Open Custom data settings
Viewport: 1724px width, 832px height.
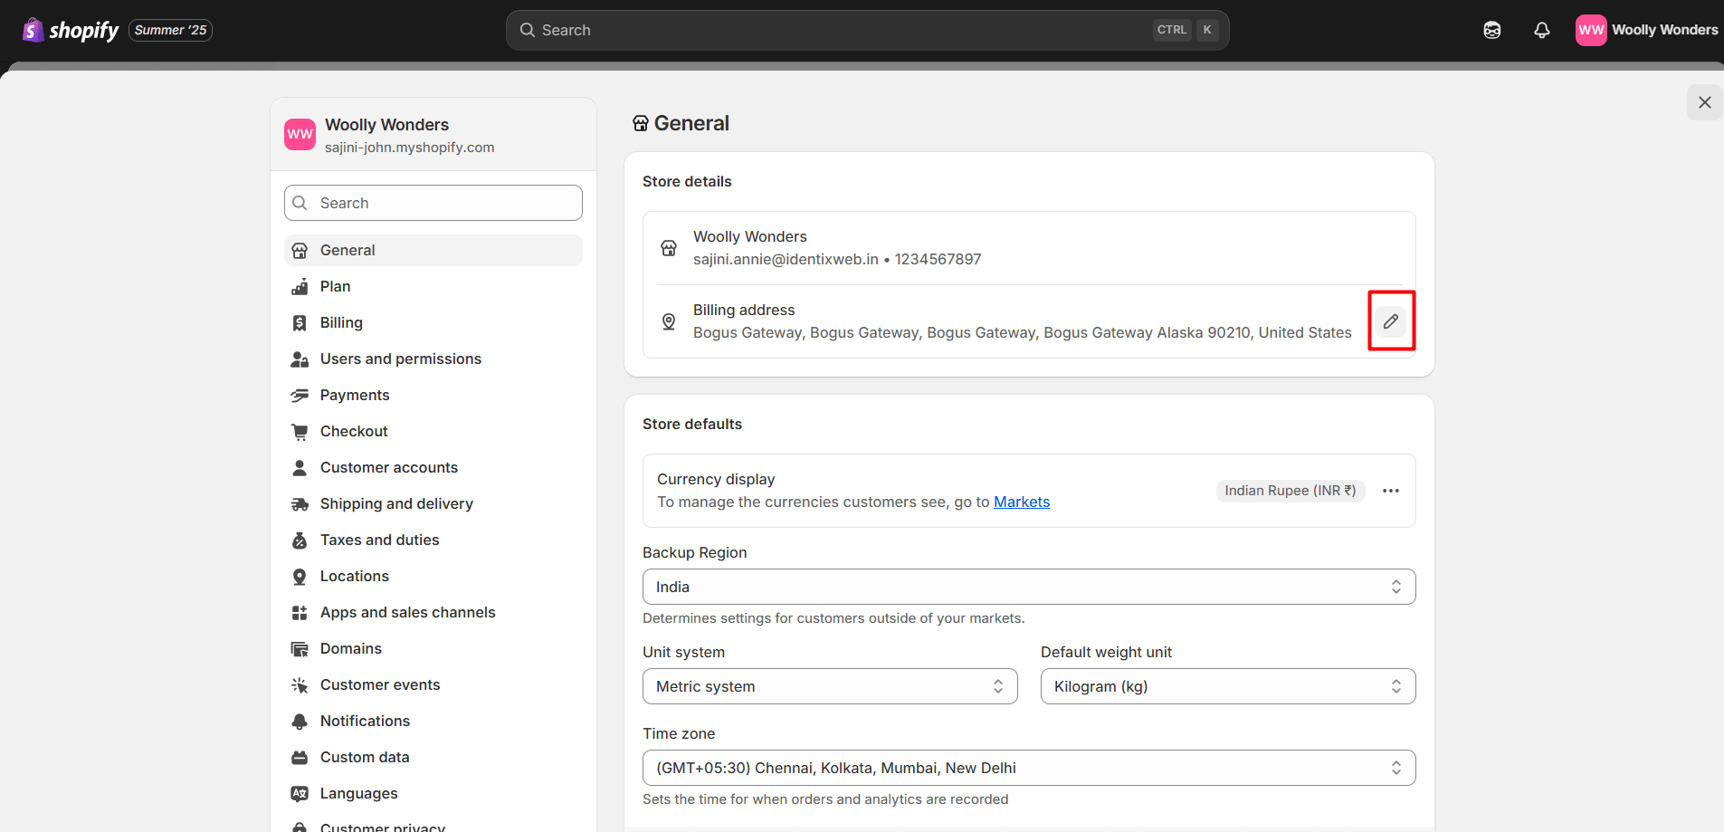point(433,757)
